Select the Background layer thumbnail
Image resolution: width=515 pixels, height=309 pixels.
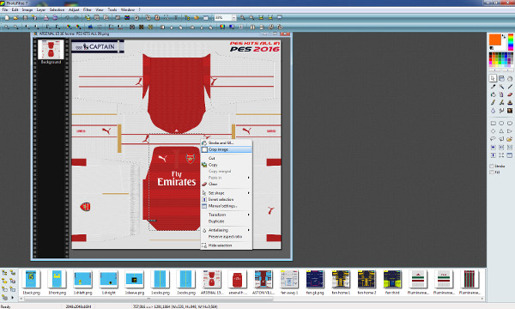51,49
